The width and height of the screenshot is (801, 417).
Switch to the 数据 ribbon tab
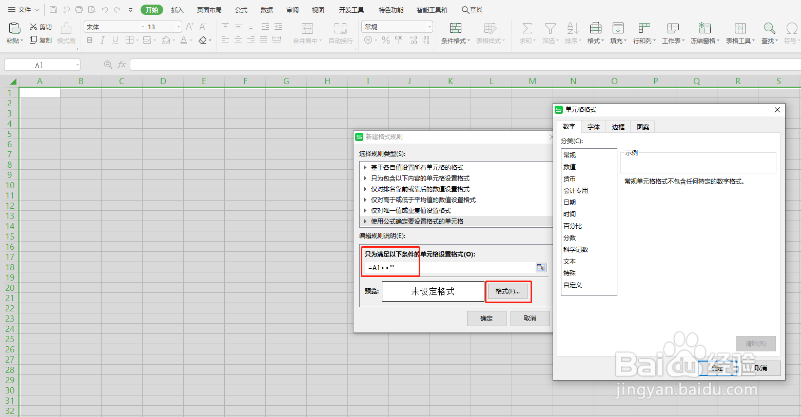pyautogui.click(x=267, y=10)
